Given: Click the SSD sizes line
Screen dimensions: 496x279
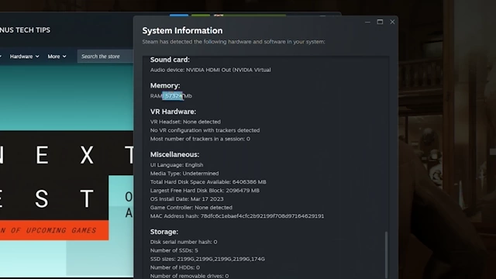Looking at the screenshot, I should pos(208,259).
